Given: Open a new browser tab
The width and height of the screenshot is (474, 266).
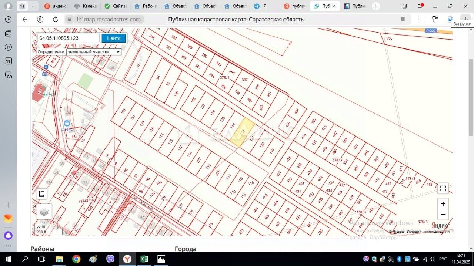Looking at the screenshot, I should [376, 6].
